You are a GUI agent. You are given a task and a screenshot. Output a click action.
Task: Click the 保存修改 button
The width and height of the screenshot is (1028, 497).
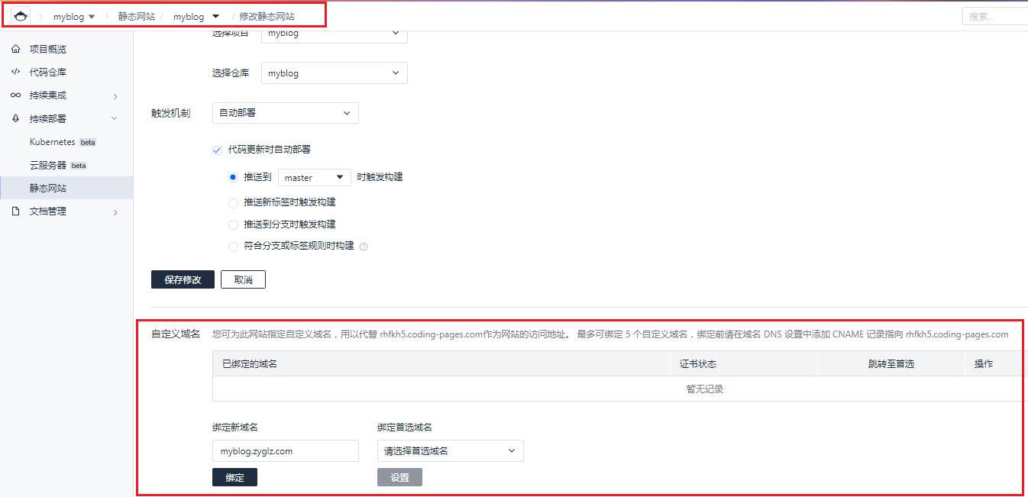point(183,279)
